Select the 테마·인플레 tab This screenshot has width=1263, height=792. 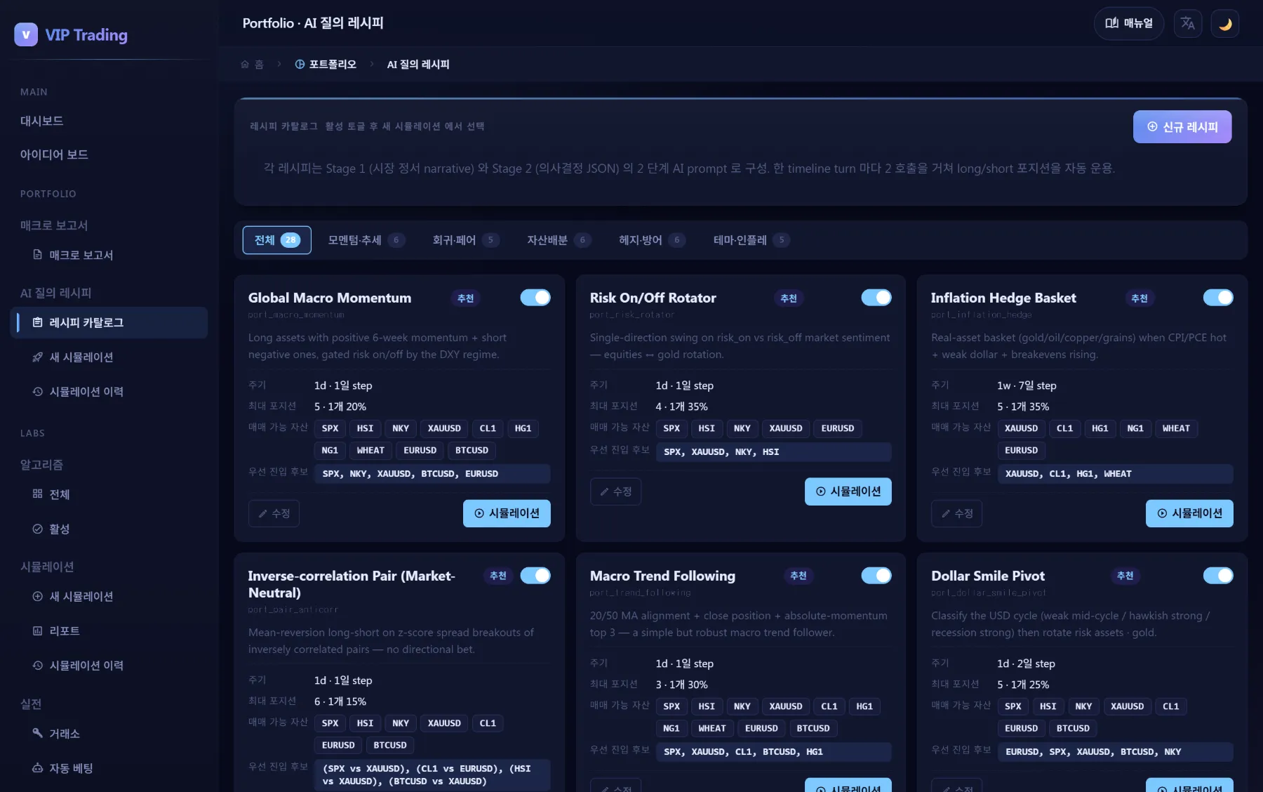tap(751, 240)
